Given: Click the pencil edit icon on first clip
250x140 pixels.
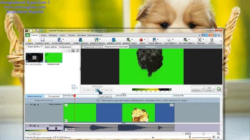Looking at the screenshot, I should [66, 105].
